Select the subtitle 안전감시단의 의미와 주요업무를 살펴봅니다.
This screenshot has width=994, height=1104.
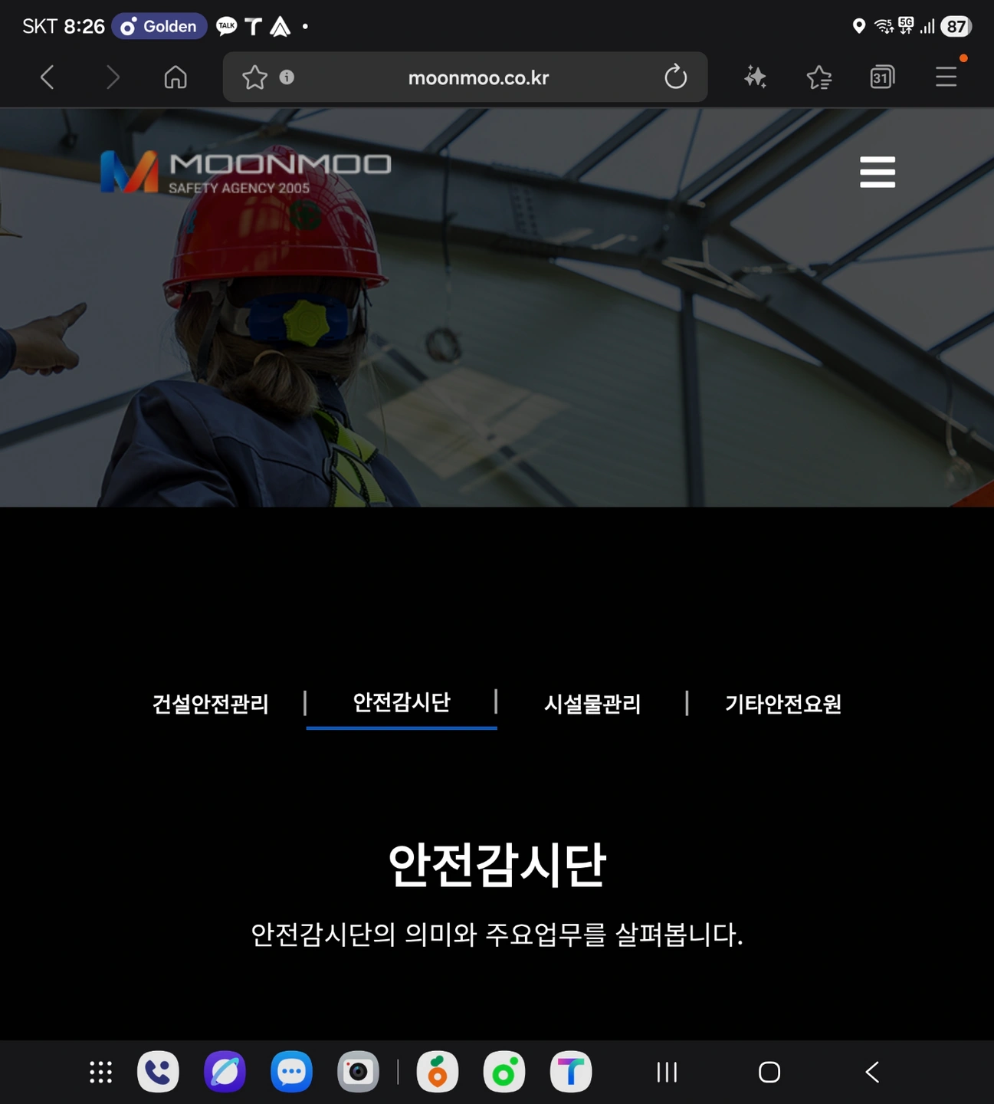click(x=497, y=935)
